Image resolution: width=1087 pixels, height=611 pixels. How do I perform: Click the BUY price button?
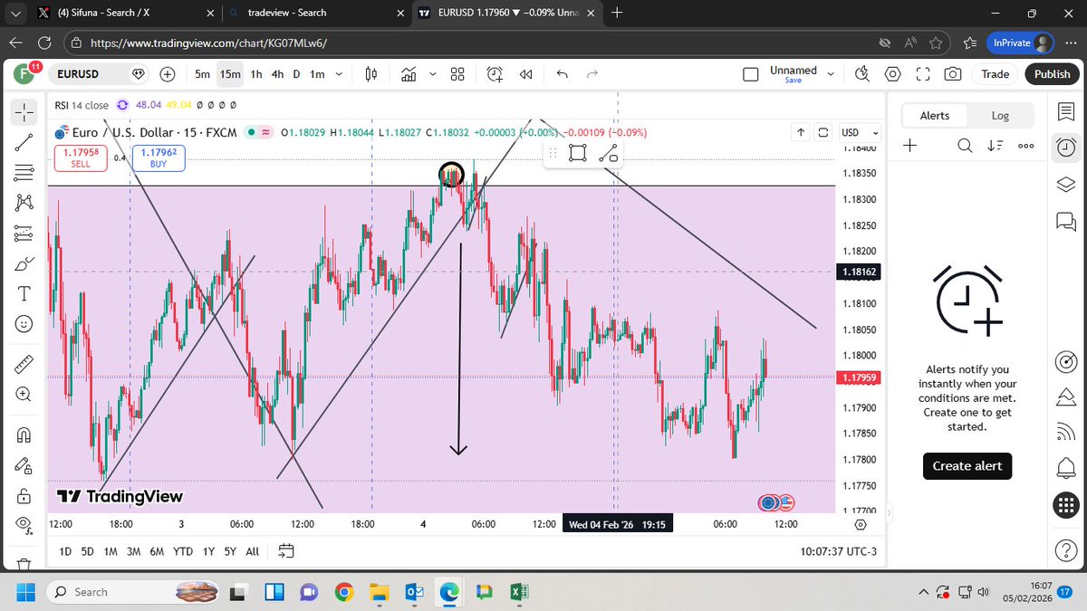159,158
